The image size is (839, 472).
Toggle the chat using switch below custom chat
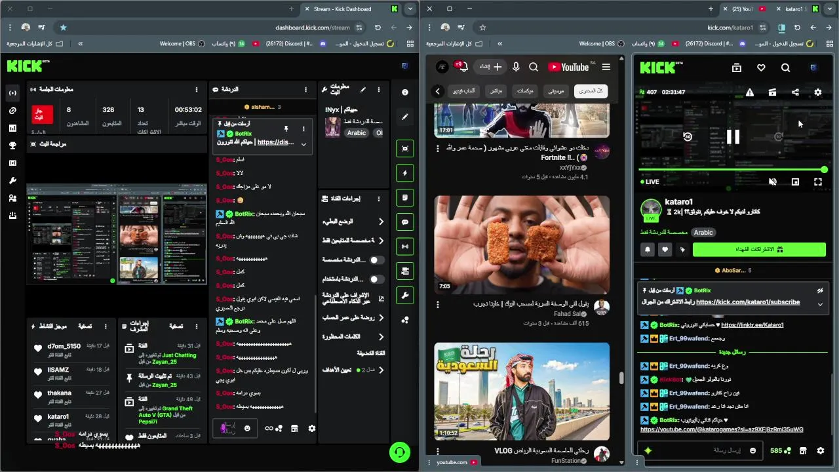tap(376, 279)
